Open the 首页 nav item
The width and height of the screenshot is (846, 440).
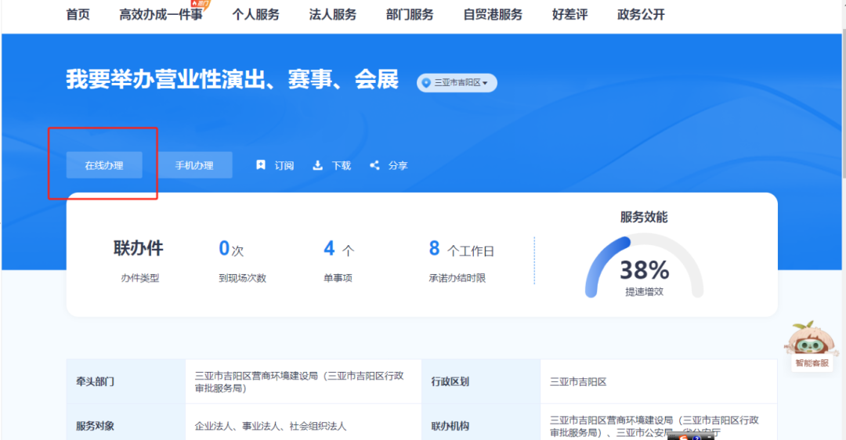78,15
